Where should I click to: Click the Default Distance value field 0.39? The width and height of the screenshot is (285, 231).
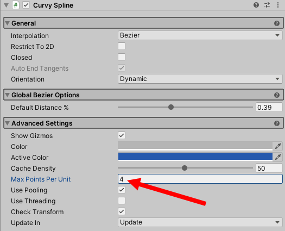pos(269,107)
